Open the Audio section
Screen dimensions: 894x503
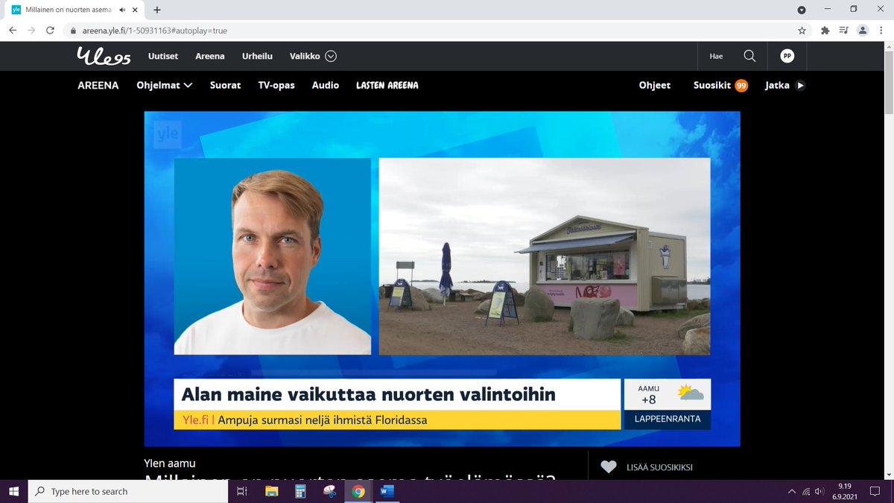point(326,86)
